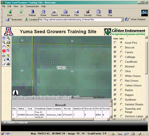
Task: Make Okra the active layer
Action: coord(121,71)
